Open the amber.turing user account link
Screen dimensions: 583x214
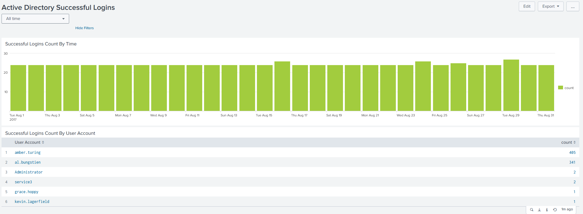[28, 153]
